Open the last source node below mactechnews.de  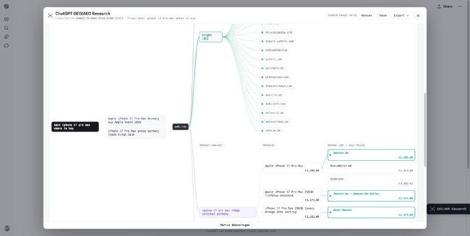[x=271, y=131]
